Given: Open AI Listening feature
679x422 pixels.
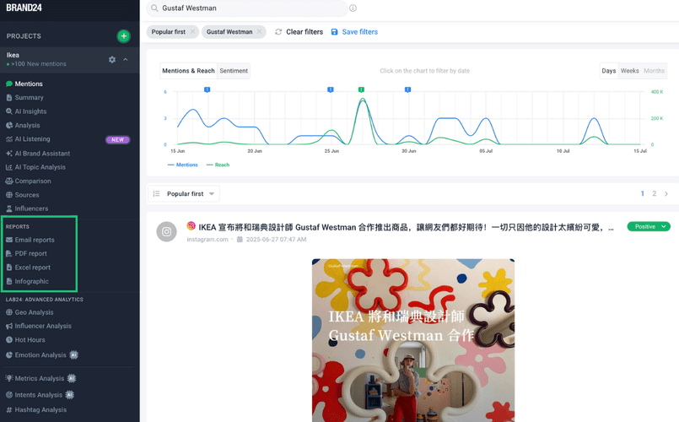Looking at the screenshot, I should [33, 139].
